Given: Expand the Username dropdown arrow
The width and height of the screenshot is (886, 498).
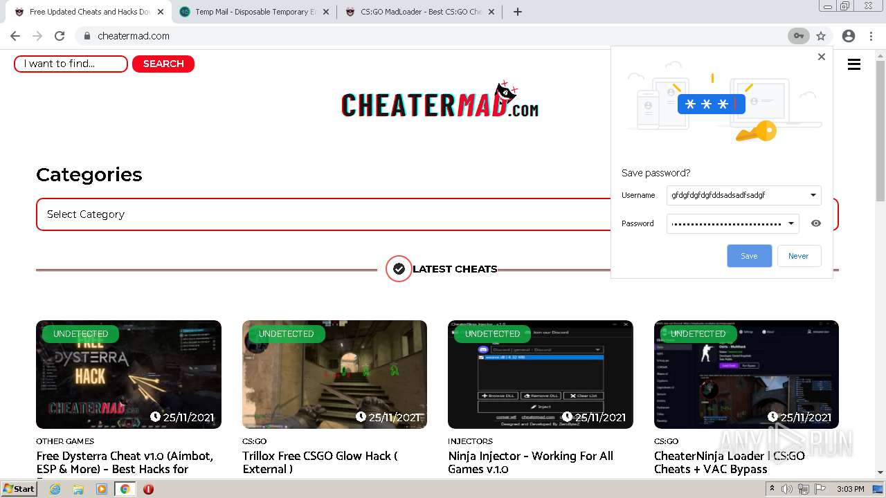Looking at the screenshot, I should click(x=813, y=195).
